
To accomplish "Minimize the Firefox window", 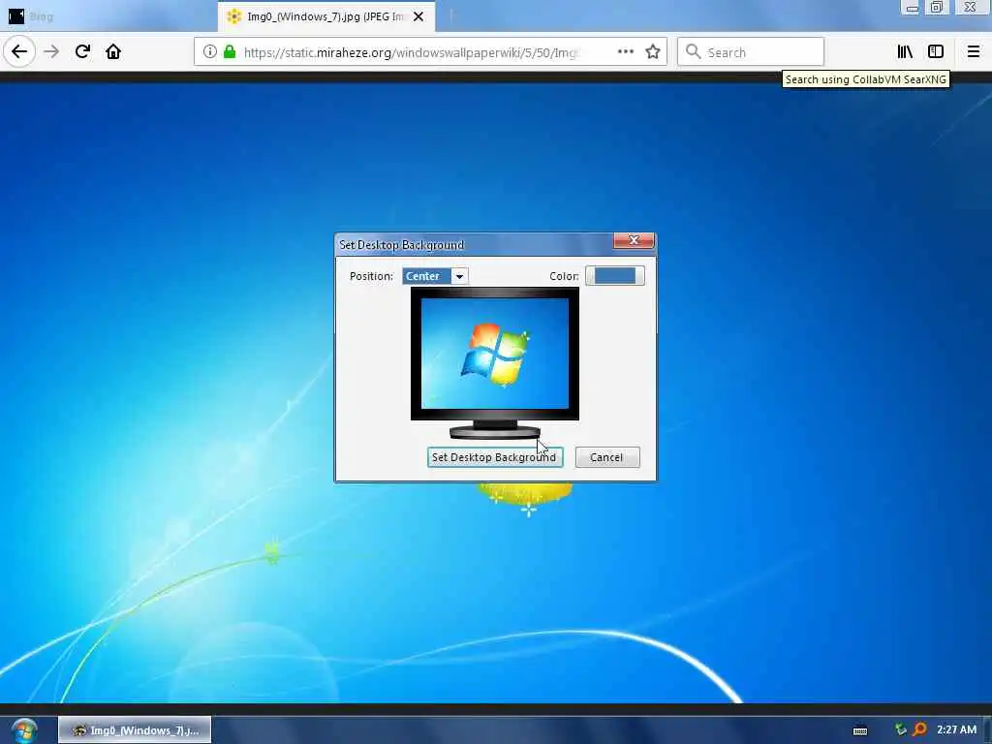I will (x=912, y=8).
